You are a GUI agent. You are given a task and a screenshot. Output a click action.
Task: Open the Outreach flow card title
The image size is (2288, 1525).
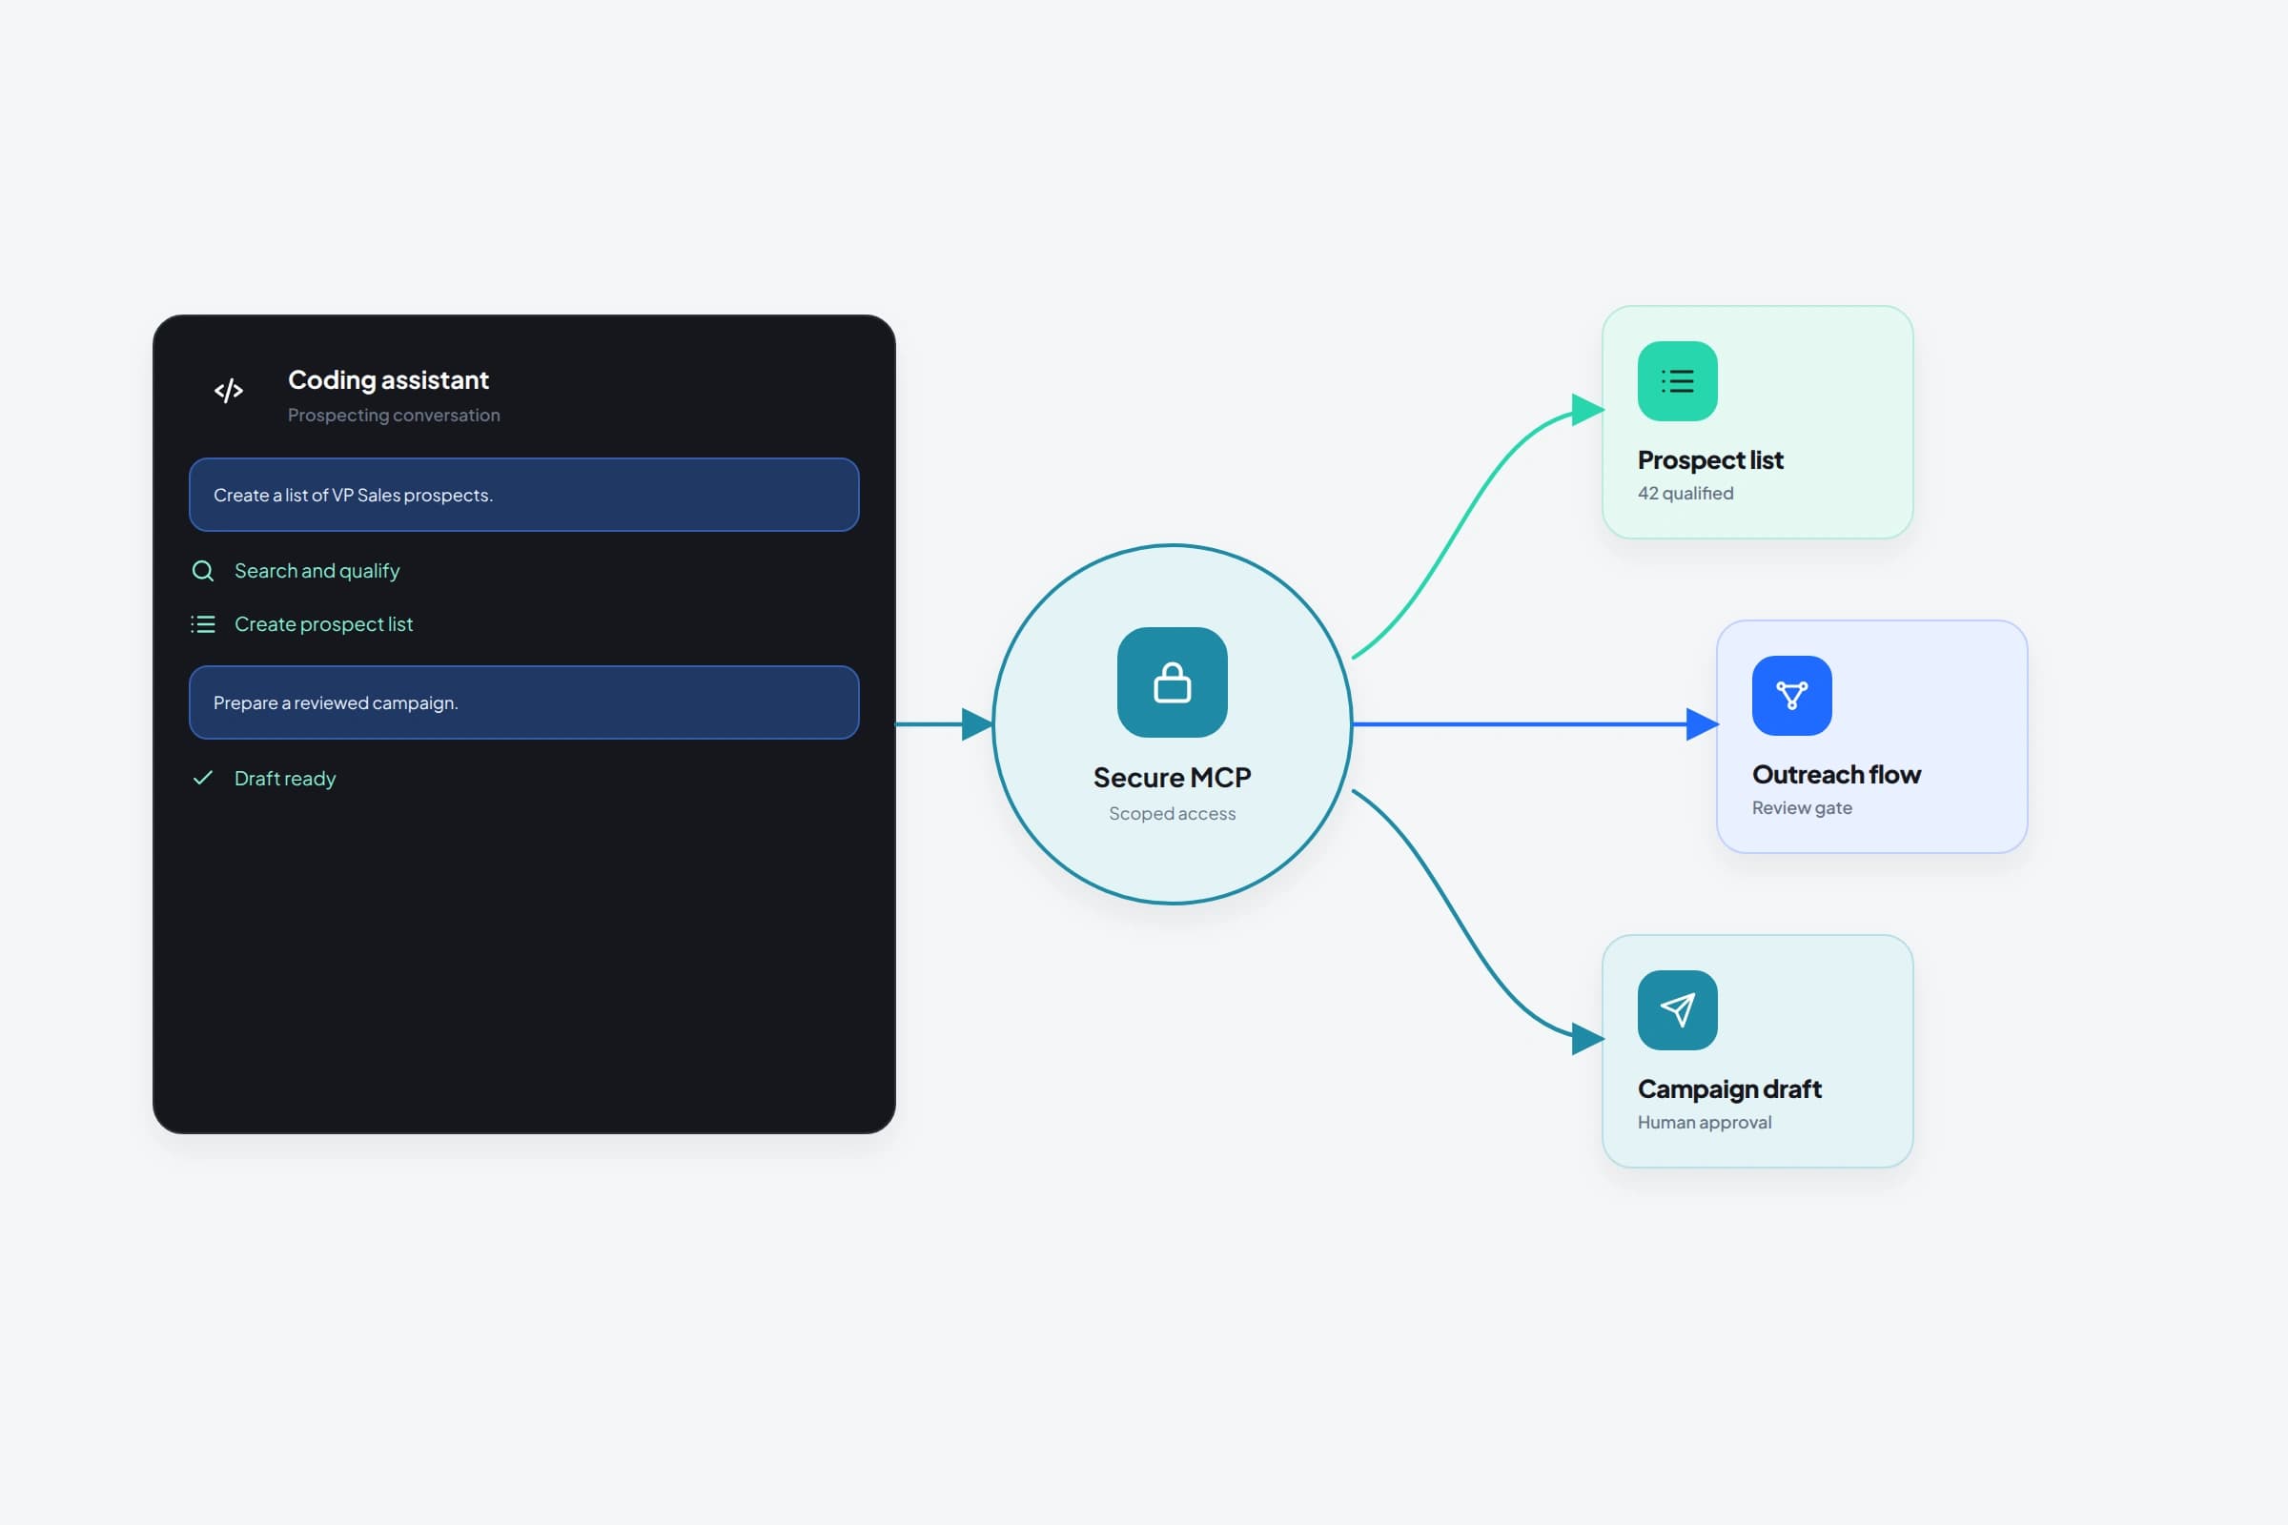click(1837, 774)
